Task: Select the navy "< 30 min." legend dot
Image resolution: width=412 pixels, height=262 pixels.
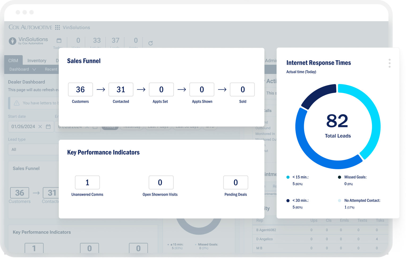Action: 288,200
